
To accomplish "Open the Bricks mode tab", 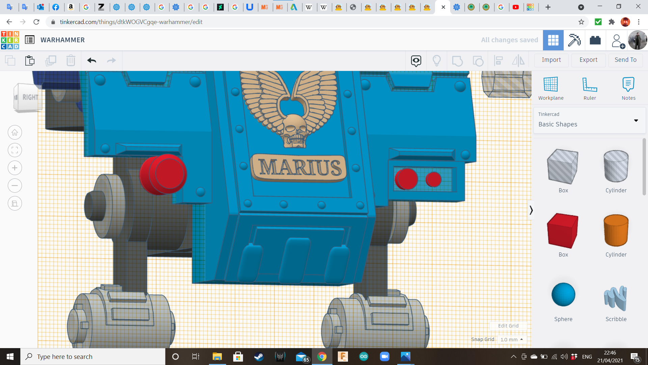I will coord(595,40).
